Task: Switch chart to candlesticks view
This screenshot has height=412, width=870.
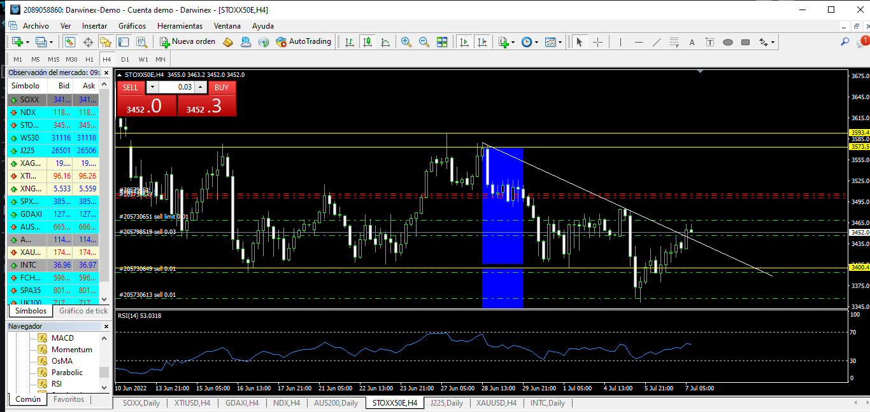Action: (x=367, y=42)
